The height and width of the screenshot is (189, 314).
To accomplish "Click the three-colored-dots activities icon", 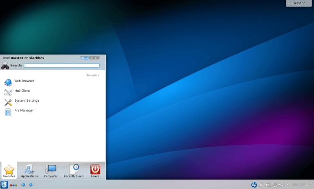I will [13, 185].
